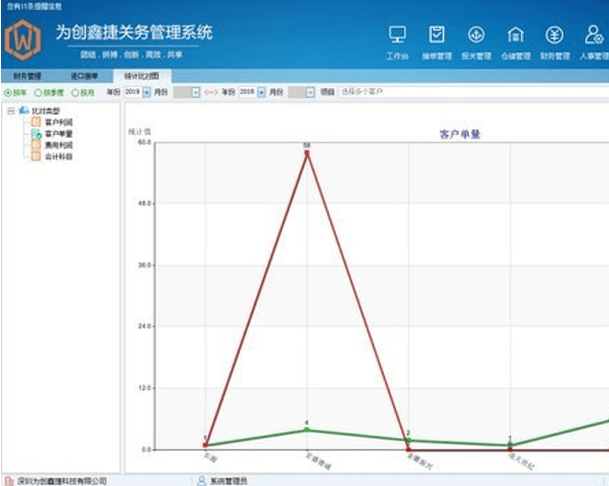Screen dimensions: 609x486
Task: Select 客户利润 in the comparison tree
Action: pyautogui.click(x=59, y=123)
